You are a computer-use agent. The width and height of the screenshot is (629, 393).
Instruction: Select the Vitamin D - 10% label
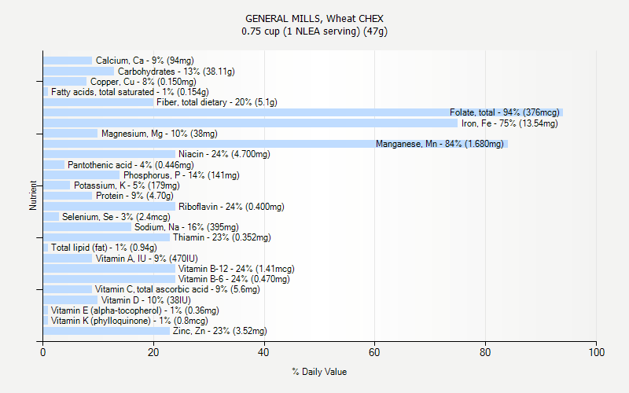(x=146, y=300)
